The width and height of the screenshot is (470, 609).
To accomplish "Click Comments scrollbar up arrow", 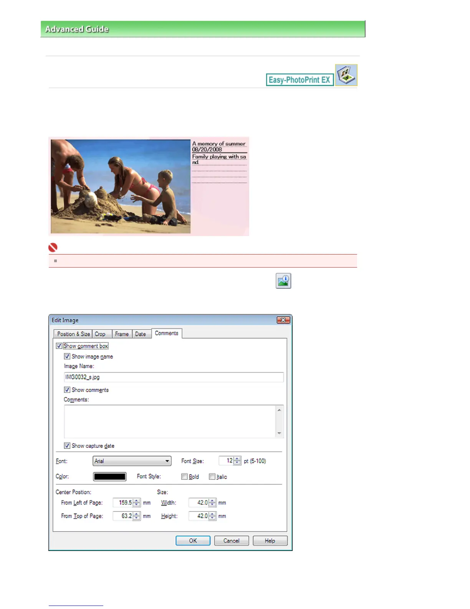I will (279, 410).
